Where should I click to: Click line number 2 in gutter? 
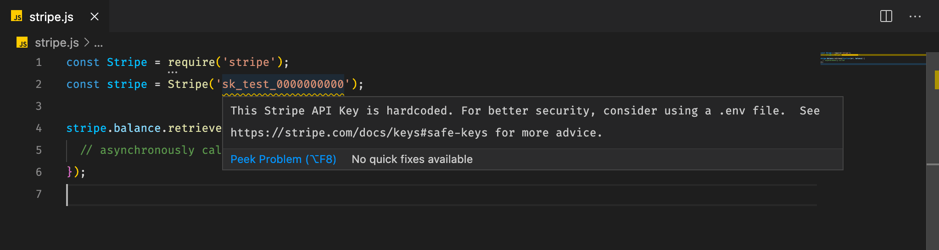(39, 84)
